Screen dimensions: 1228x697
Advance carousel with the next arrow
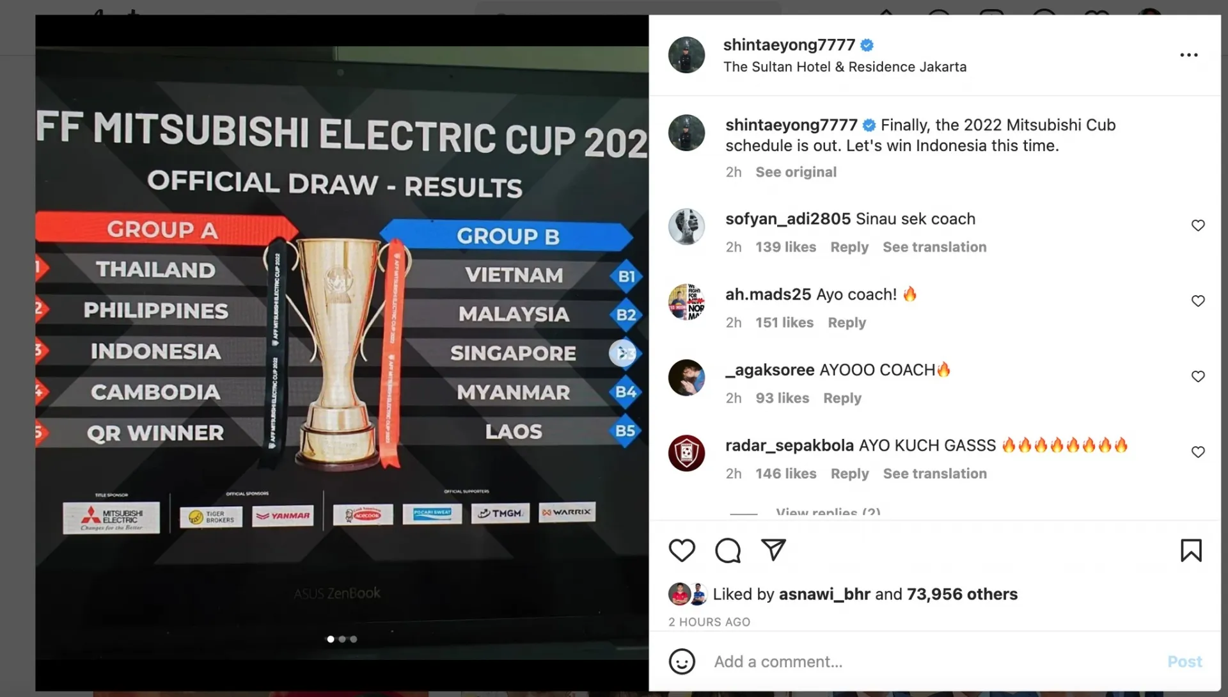pyautogui.click(x=623, y=353)
